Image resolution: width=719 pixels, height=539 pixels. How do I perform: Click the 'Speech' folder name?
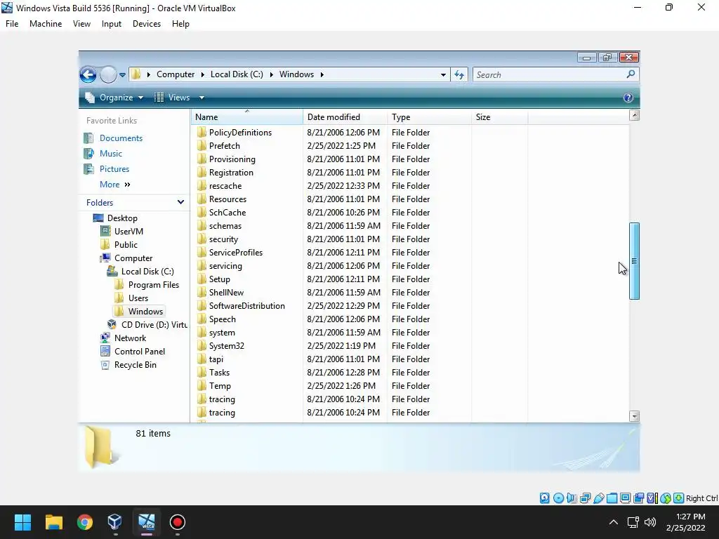click(223, 319)
